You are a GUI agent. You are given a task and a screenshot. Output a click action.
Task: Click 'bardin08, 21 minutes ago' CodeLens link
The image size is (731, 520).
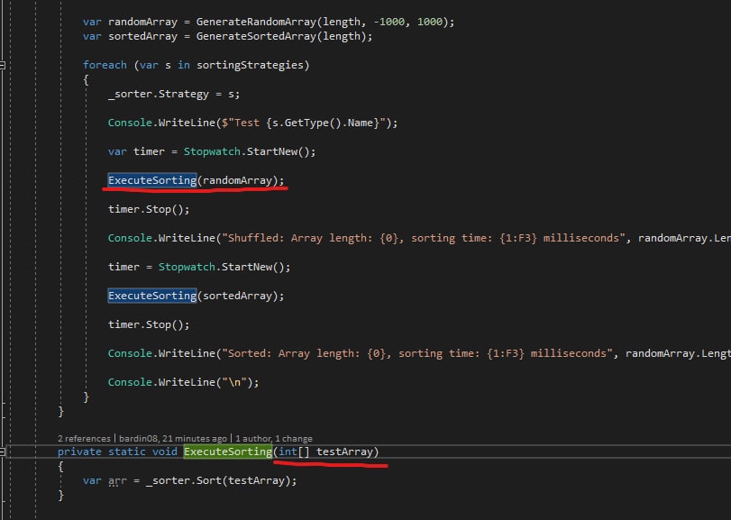(x=173, y=439)
